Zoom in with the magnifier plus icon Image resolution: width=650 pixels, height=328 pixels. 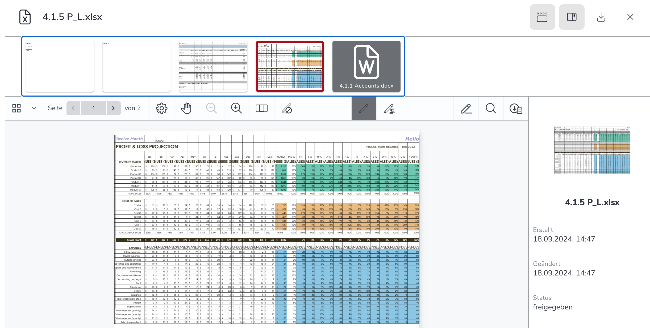pyautogui.click(x=236, y=108)
